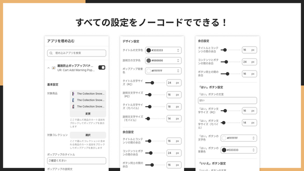Toggle the 離脱防止ポップアップバナー app switch
The height and width of the screenshot is (171, 304).
pos(102,67)
